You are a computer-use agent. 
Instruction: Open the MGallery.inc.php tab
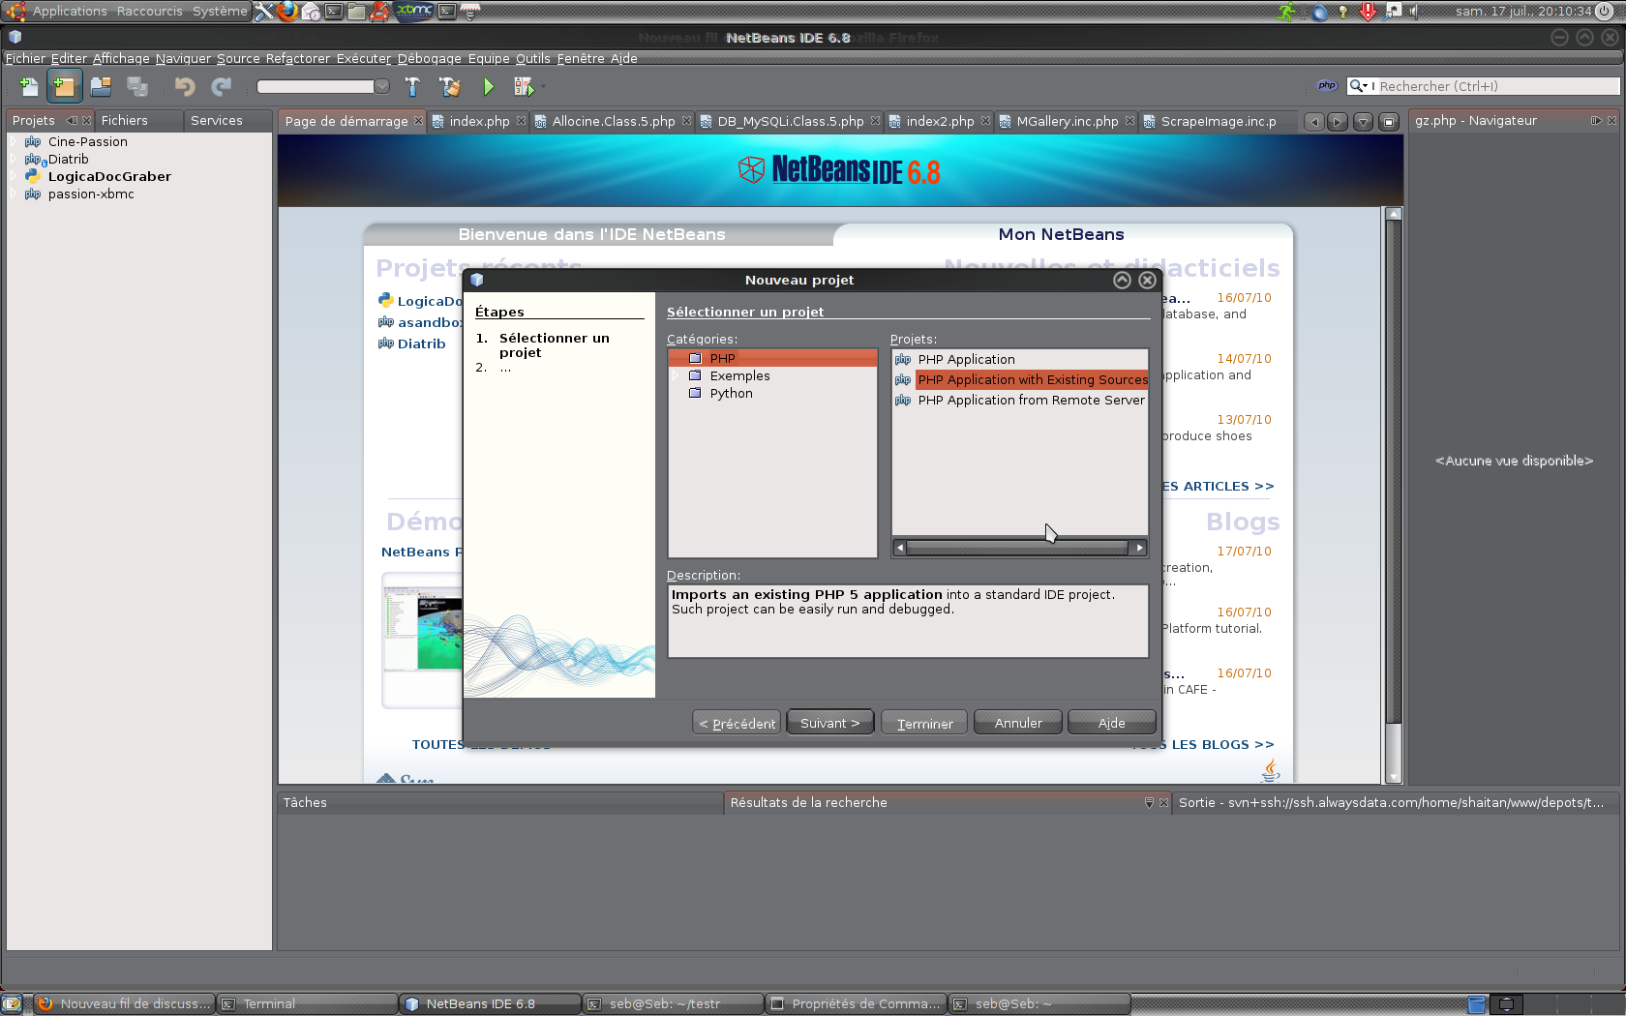click(1067, 121)
